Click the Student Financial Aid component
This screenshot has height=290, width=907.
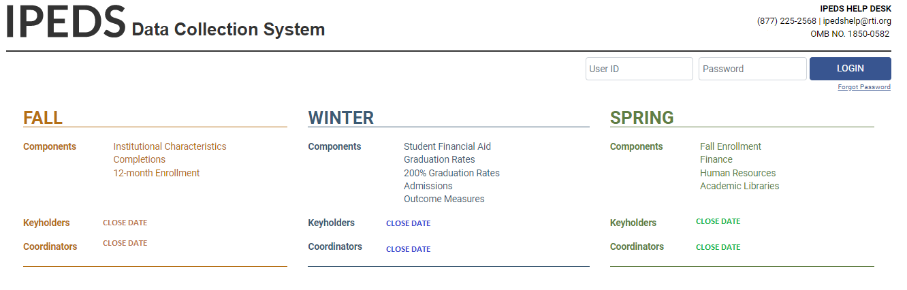[447, 146]
